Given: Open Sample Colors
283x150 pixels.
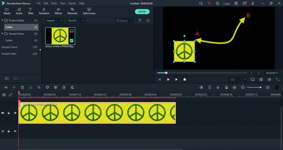Looking at the screenshot, I should point(9,47).
